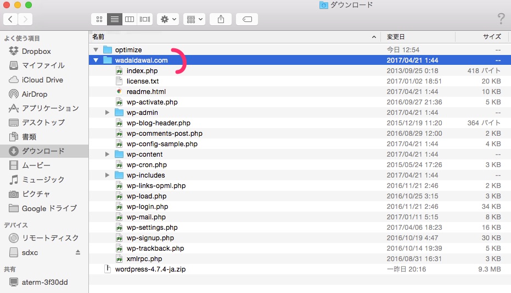This screenshot has height=293, width=511.
Task: Click the ダウンロード folder icon in title bar
Action: point(323,5)
